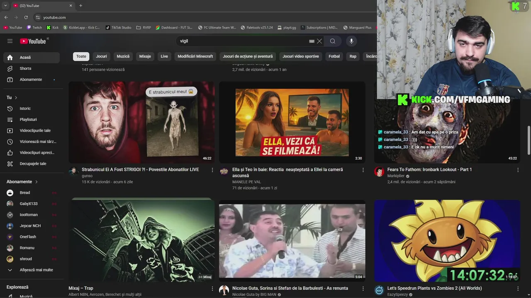Open menu for Plants vs Zombies video

(x=518, y=288)
